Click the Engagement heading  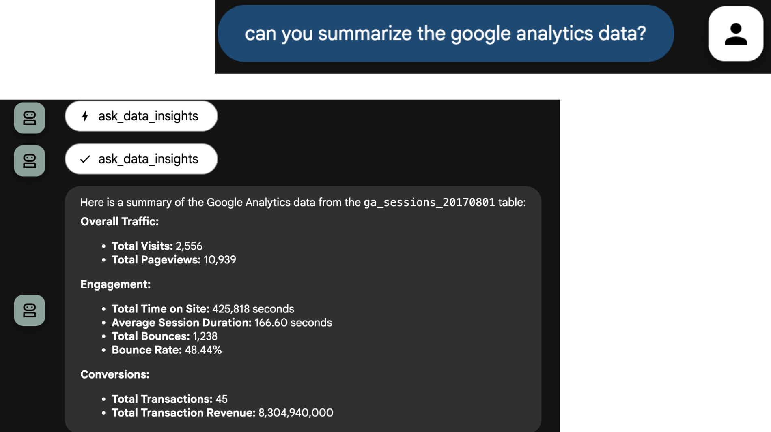[x=115, y=284]
